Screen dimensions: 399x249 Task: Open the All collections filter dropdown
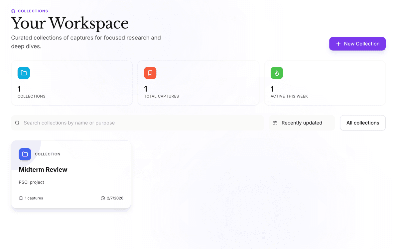point(362,123)
